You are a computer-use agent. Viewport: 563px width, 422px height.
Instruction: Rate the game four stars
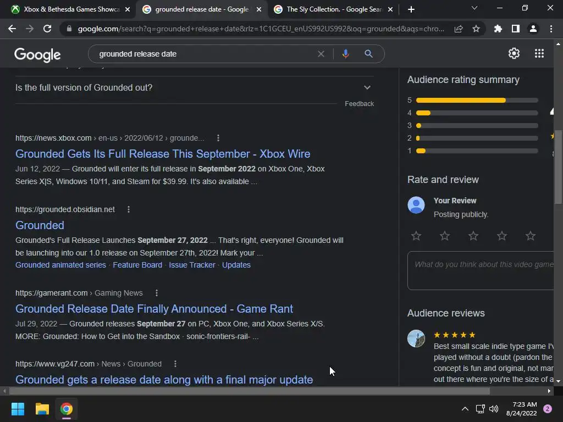pos(502,236)
